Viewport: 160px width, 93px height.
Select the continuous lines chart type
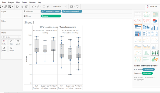[x=138, y=40]
